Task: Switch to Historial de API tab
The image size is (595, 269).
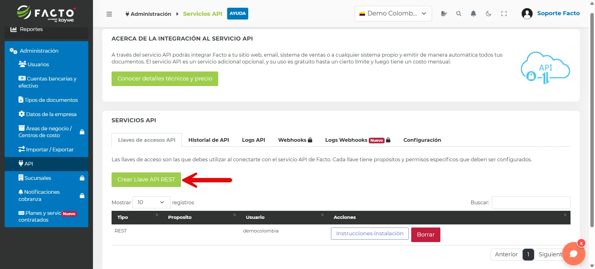Action: click(209, 140)
